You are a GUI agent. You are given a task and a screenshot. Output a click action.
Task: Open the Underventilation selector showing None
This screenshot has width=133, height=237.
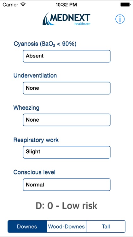tap(66, 88)
